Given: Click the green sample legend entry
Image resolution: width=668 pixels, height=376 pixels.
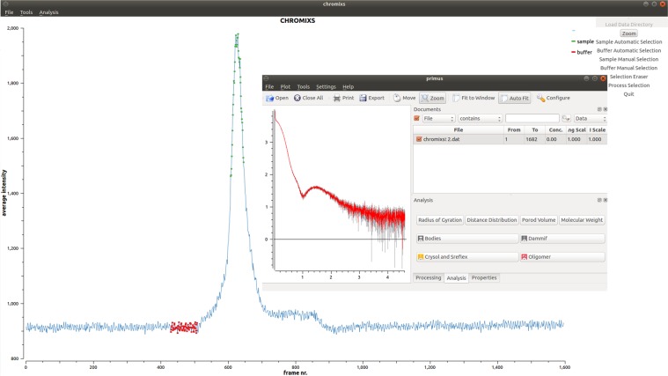Looking at the screenshot, I should [x=583, y=41].
